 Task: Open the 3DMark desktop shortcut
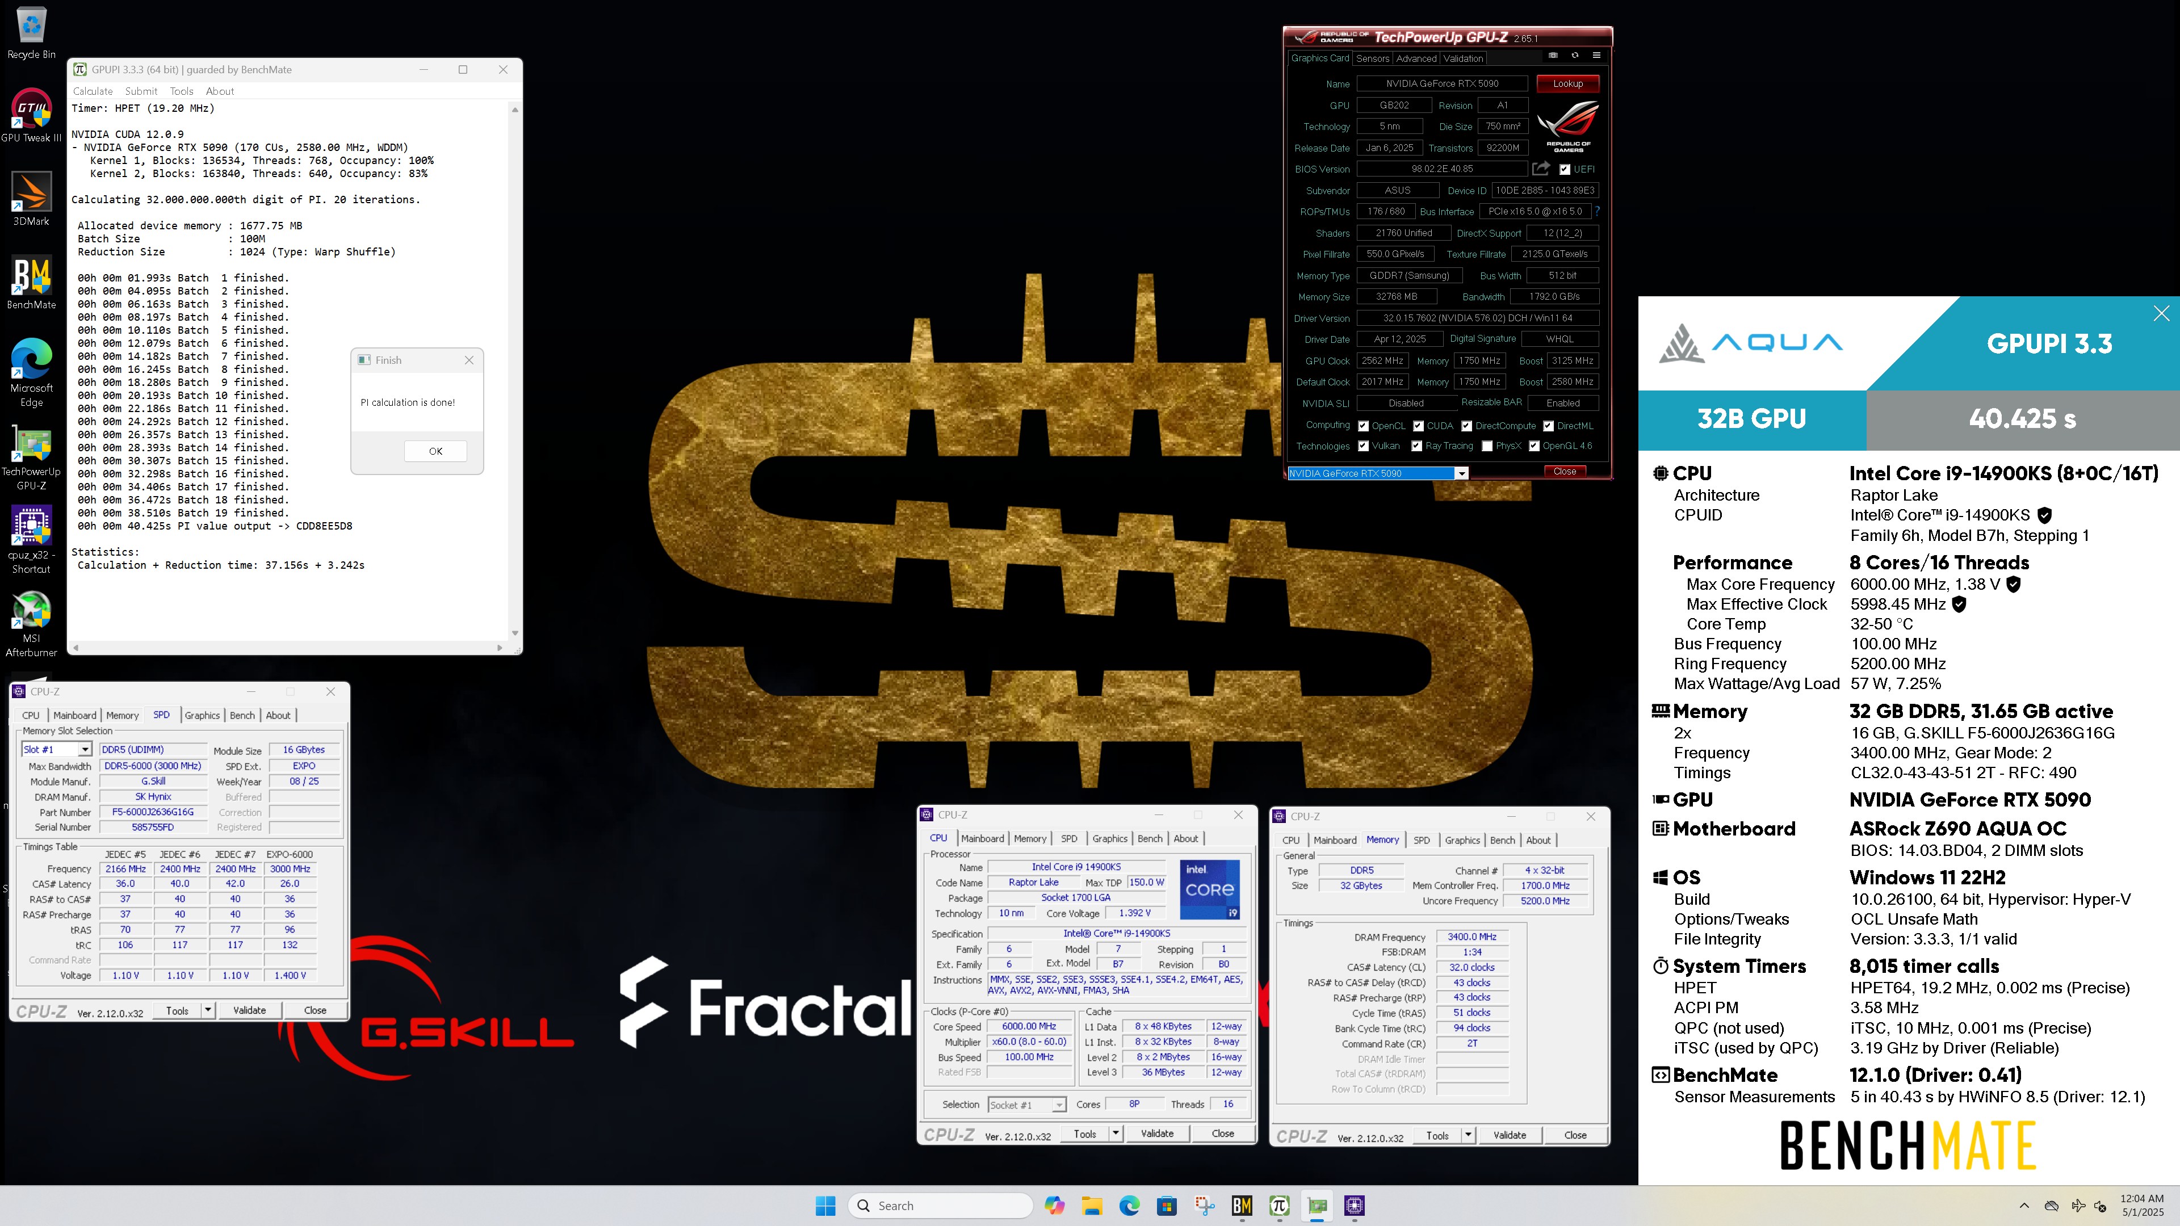click(31, 200)
